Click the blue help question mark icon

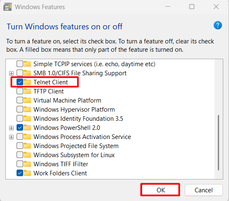[217, 25]
